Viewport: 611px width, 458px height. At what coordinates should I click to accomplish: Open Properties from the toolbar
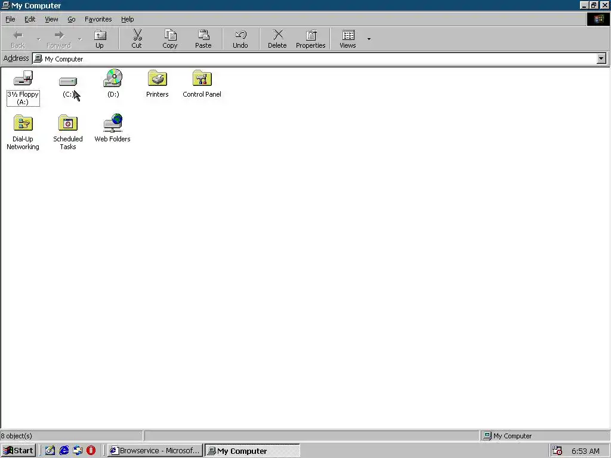(310, 39)
